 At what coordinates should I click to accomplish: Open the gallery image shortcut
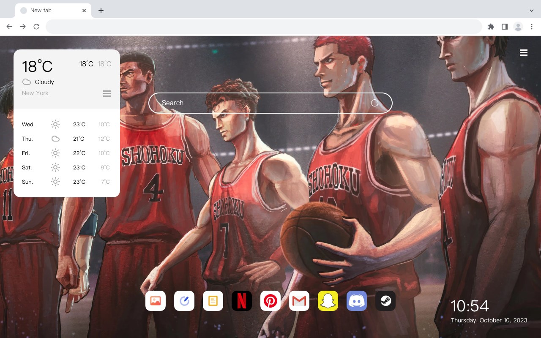(x=156, y=301)
